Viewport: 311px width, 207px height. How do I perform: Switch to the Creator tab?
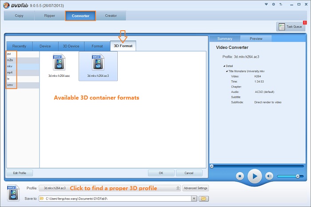(111, 16)
